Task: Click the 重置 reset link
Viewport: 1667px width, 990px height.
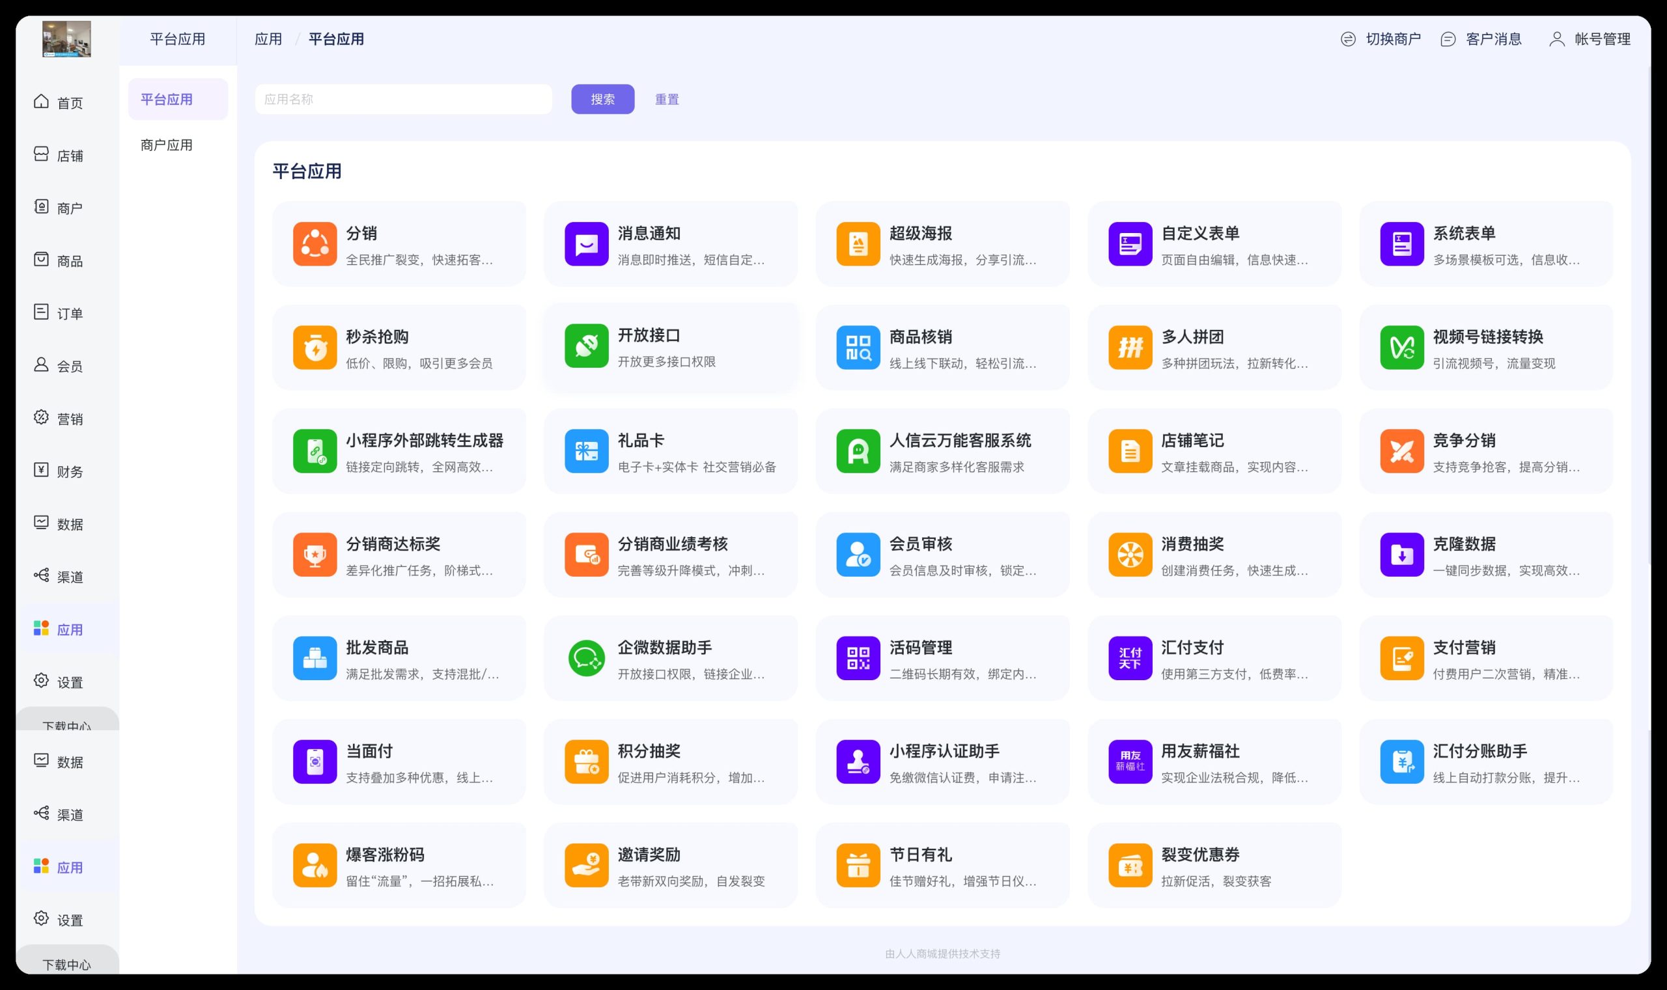Action: pyautogui.click(x=666, y=100)
